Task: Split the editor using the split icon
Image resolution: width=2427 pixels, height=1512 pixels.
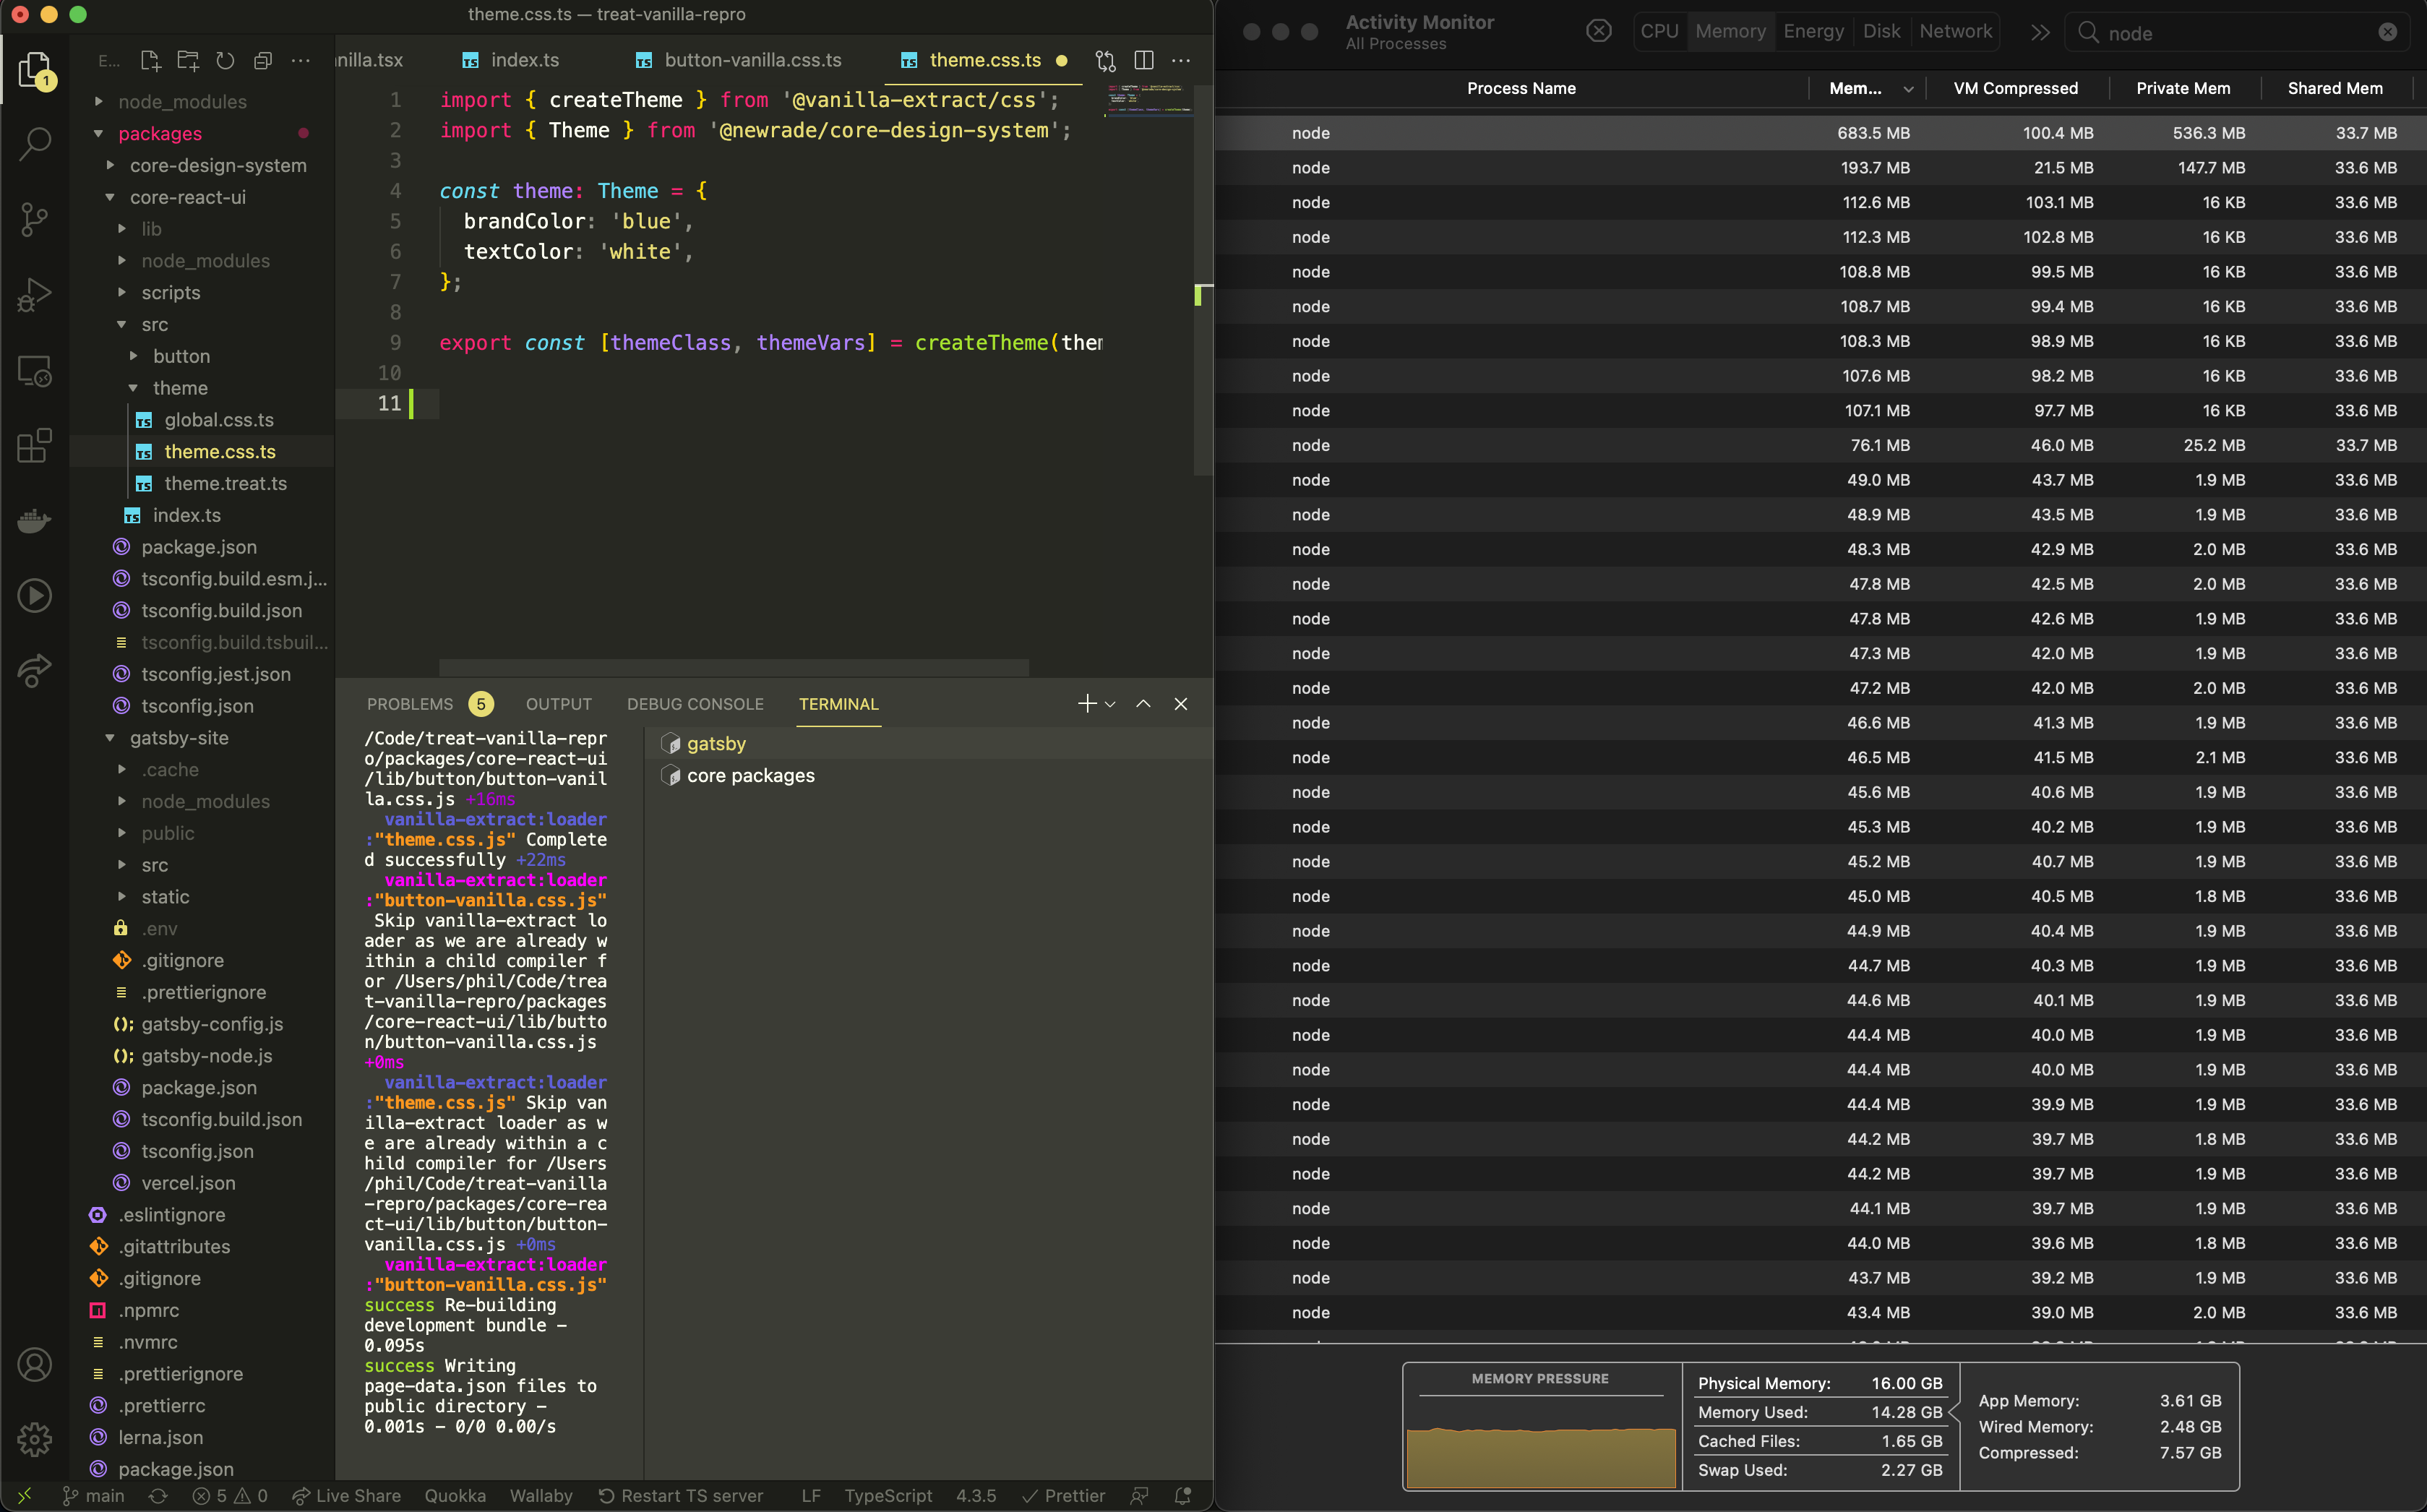Action: (1143, 60)
